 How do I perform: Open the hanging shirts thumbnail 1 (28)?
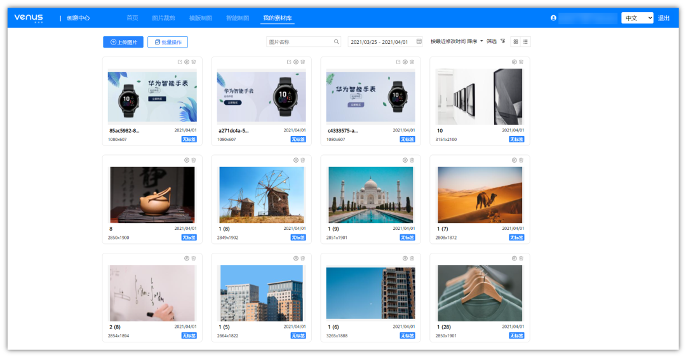point(480,293)
